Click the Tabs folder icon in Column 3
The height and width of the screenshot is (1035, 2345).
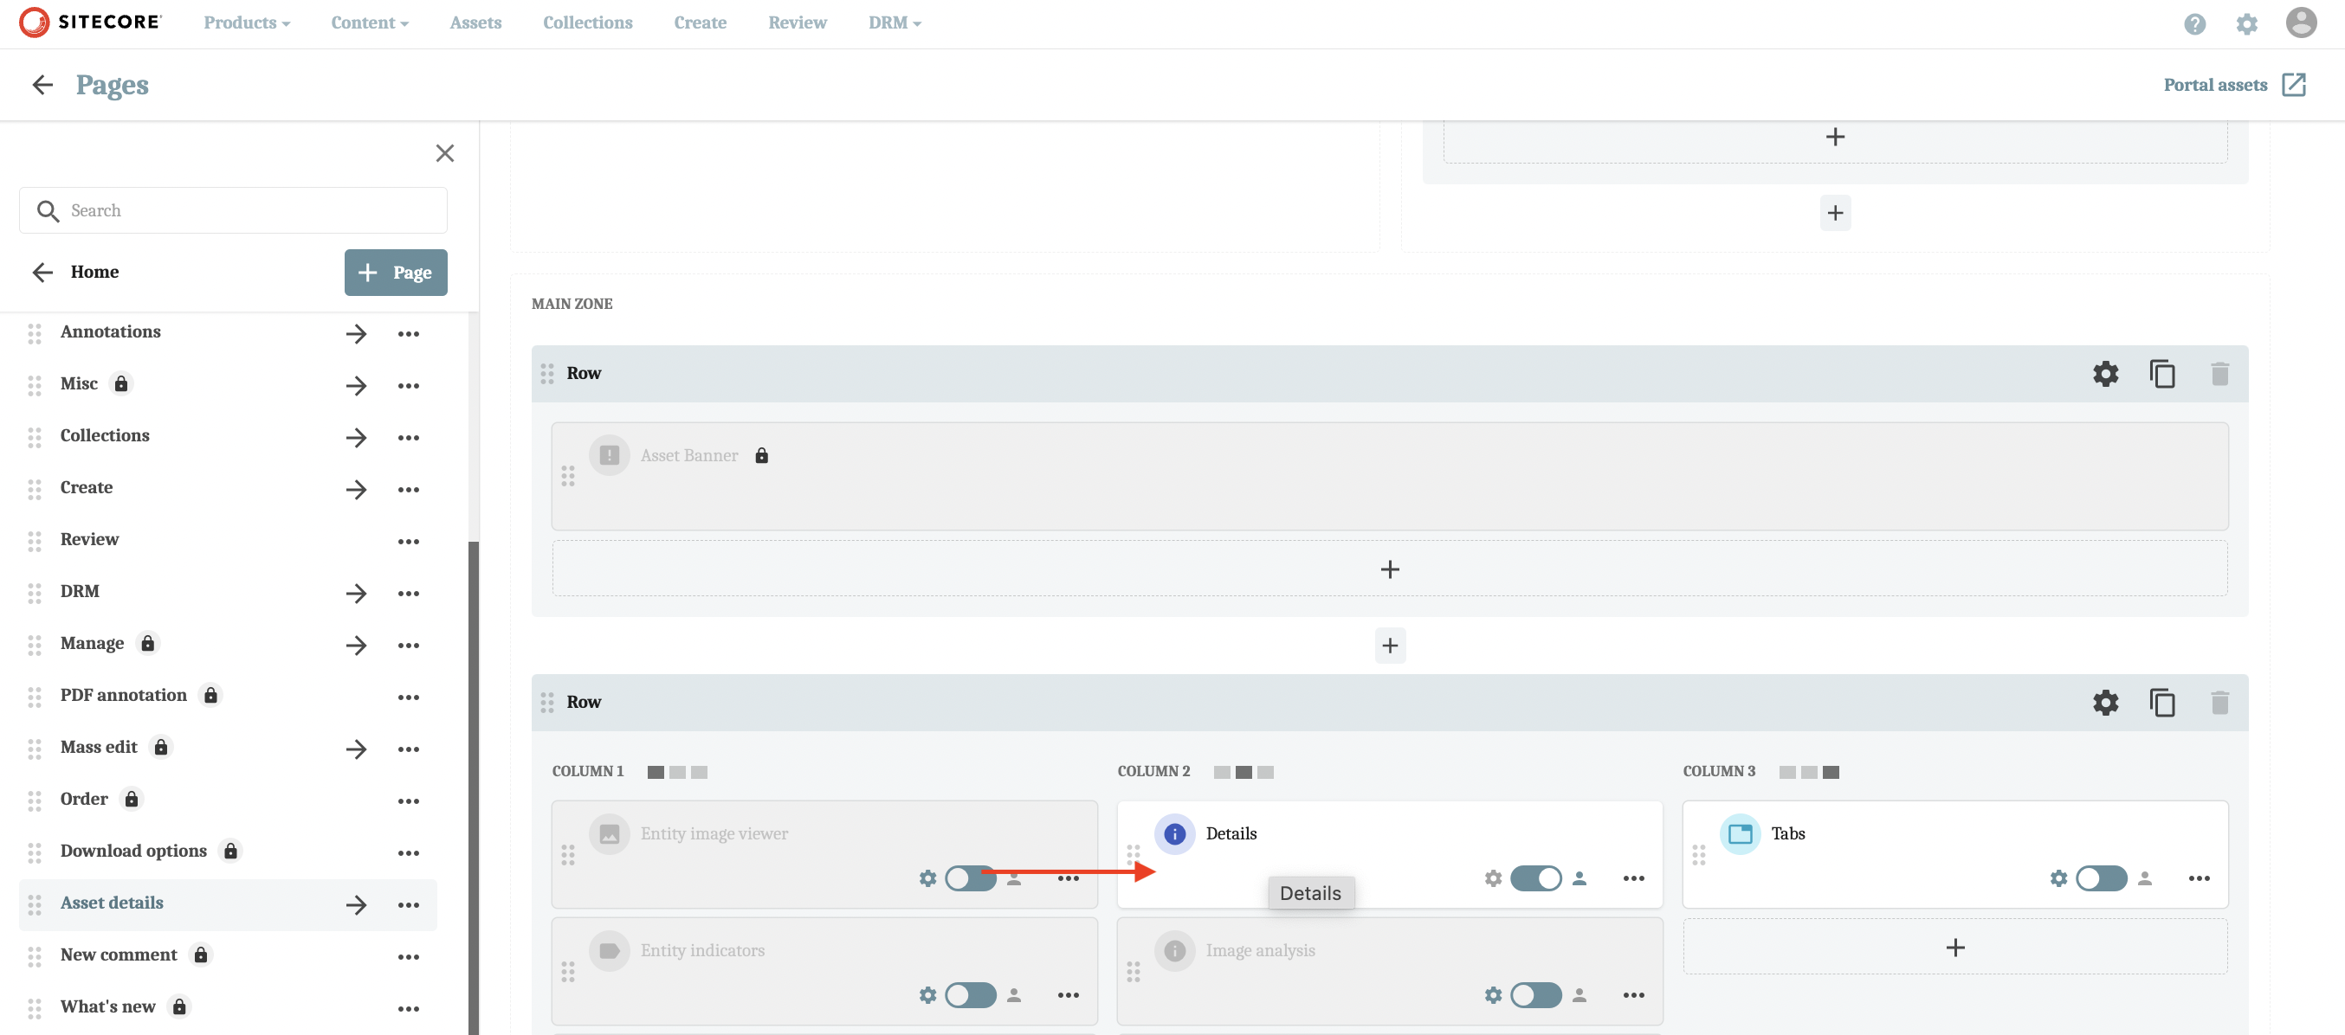click(1741, 833)
